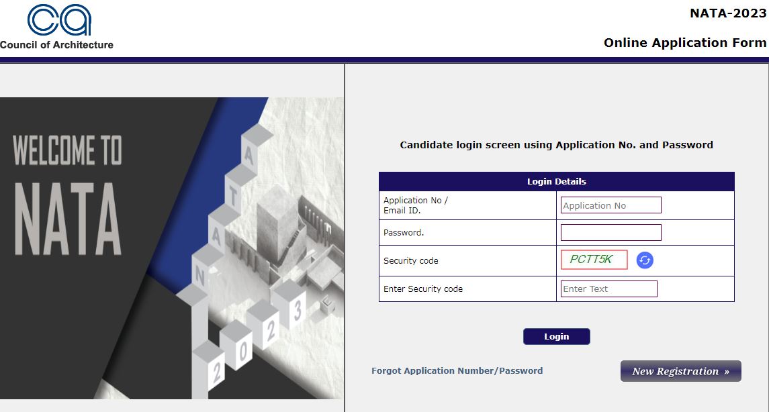Click the Password label text
769x412 pixels.
(404, 233)
